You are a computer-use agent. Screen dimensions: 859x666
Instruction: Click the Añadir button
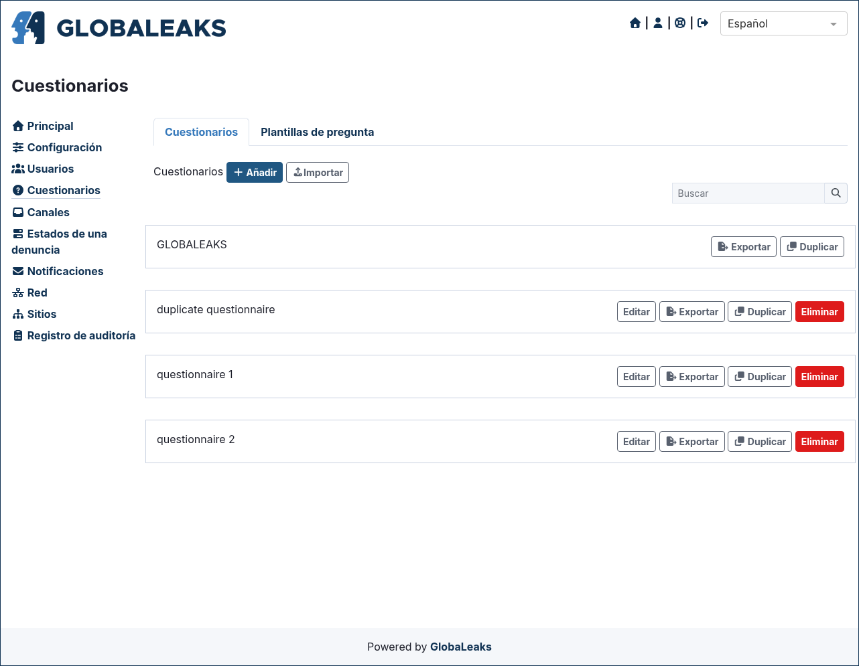point(255,172)
